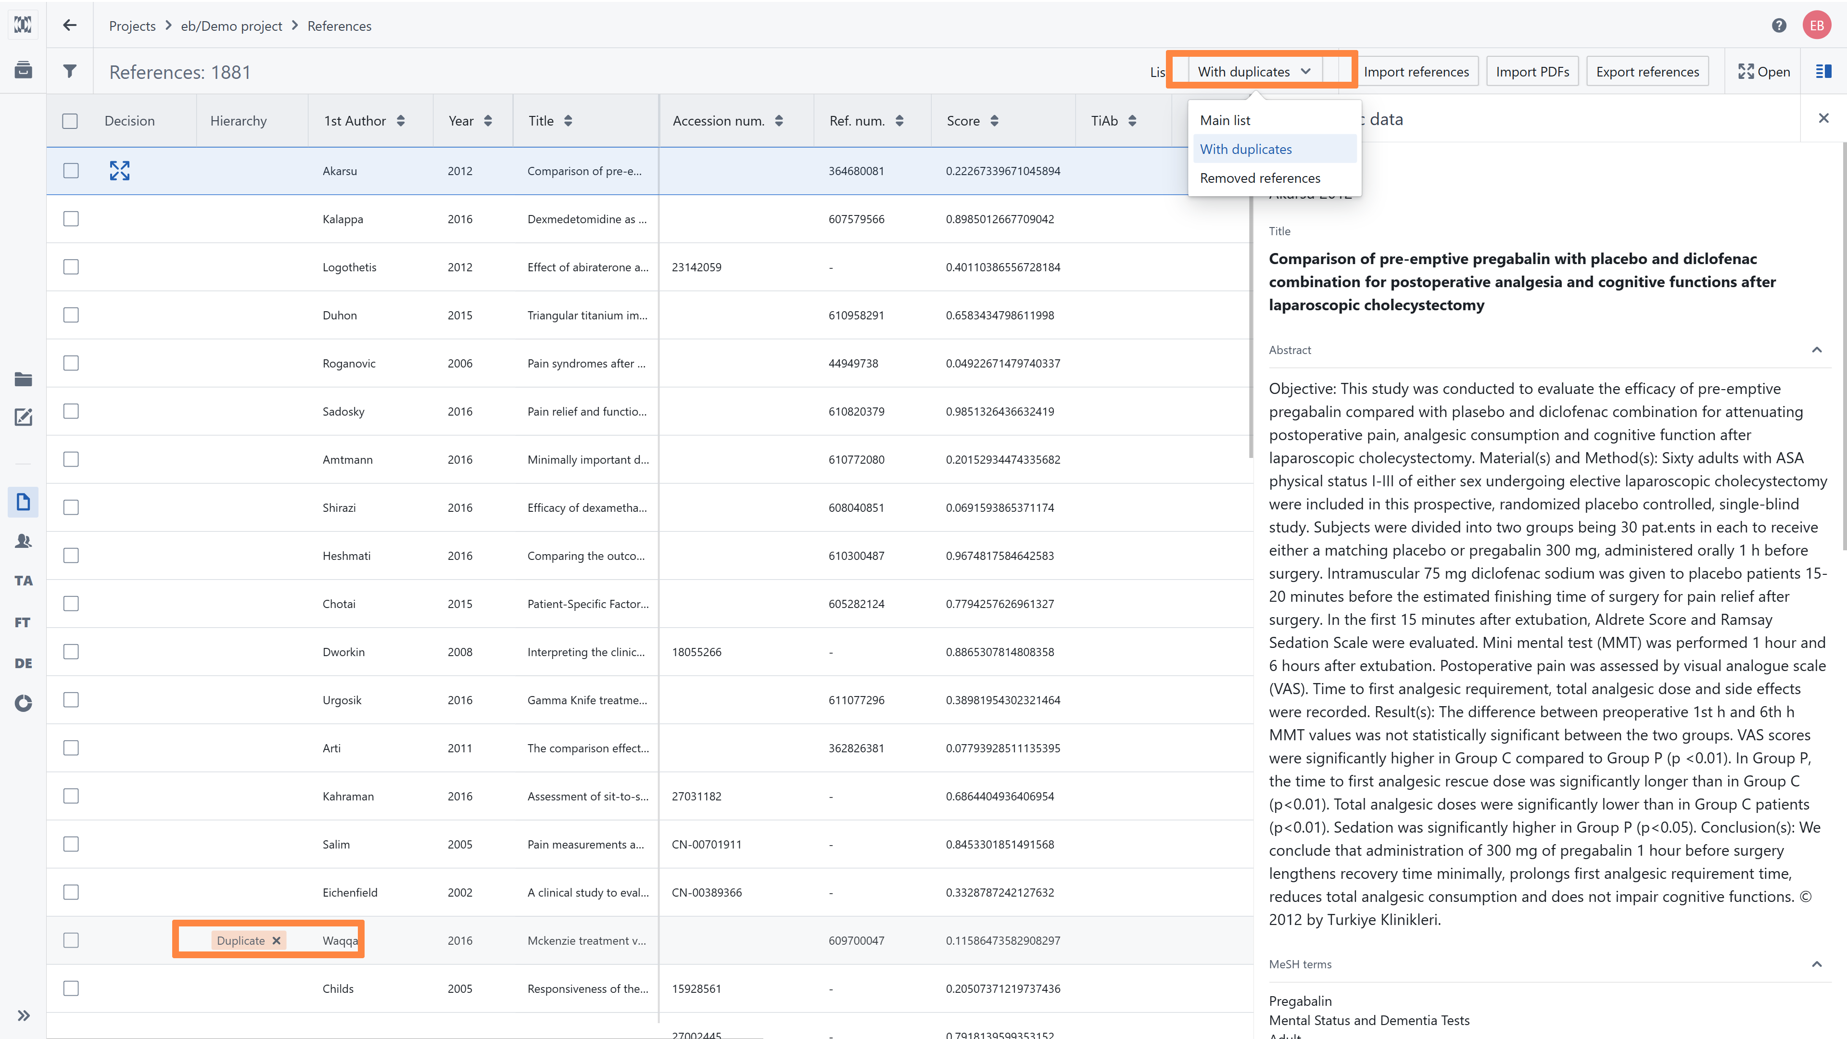Screen dimensions: 1847x1039
Task: Click Export references button
Action: 1648,72
